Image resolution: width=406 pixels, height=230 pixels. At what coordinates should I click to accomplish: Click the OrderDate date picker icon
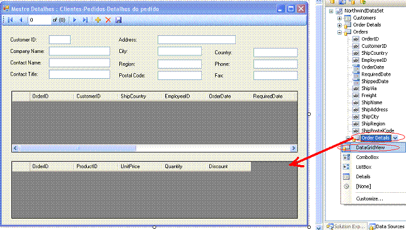pos(356,67)
